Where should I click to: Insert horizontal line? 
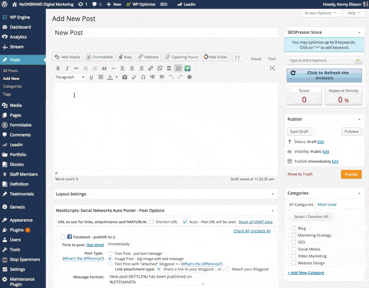point(113,68)
